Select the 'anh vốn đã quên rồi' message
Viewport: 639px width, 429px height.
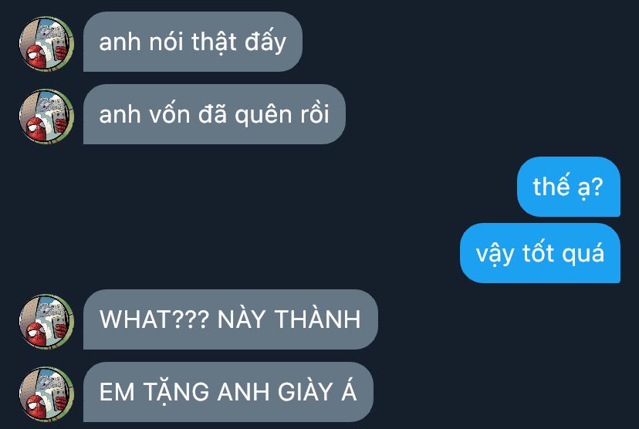point(215,114)
